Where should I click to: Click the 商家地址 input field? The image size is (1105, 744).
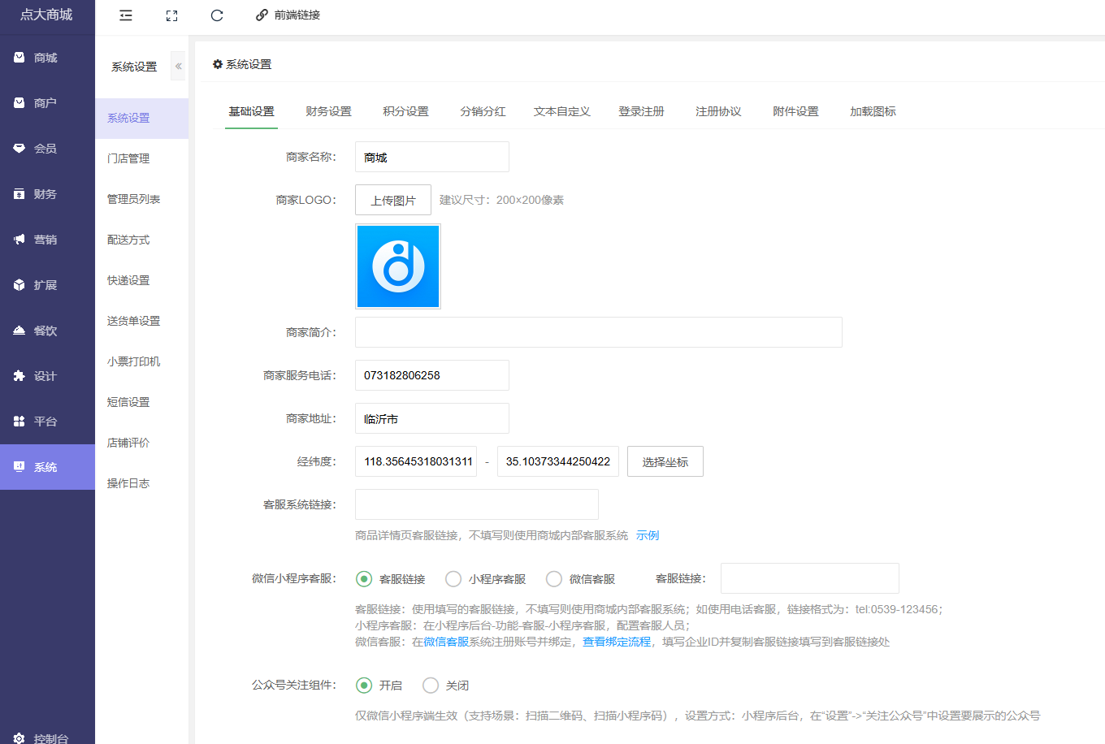[x=432, y=418]
